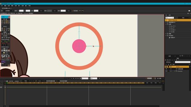Select the MAIN TIMELINE row in actions panel
This screenshot has width=191, height=107.
pyautogui.click(x=178, y=20)
